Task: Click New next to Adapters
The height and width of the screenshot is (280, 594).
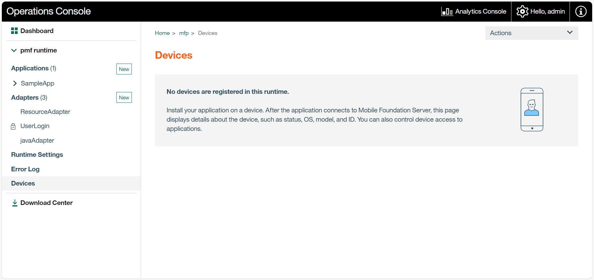Action: 124,97
